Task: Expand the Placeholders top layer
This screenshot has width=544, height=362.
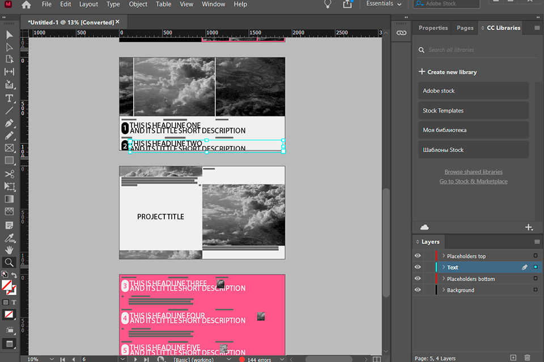Action: click(x=443, y=256)
